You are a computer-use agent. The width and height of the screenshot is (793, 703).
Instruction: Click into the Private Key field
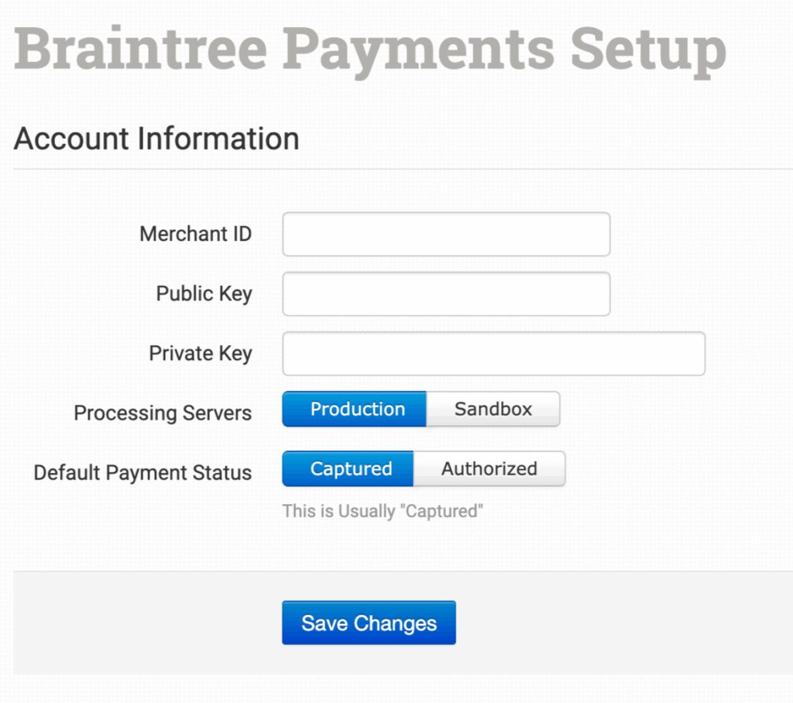click(493, 354)
